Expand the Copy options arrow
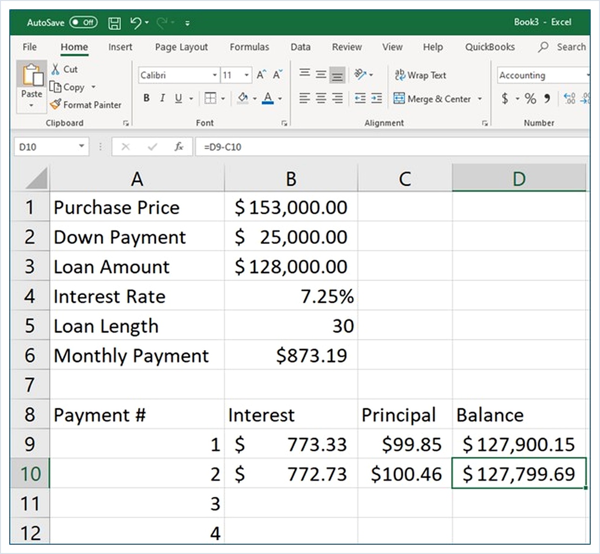 [x=93, y=87]
